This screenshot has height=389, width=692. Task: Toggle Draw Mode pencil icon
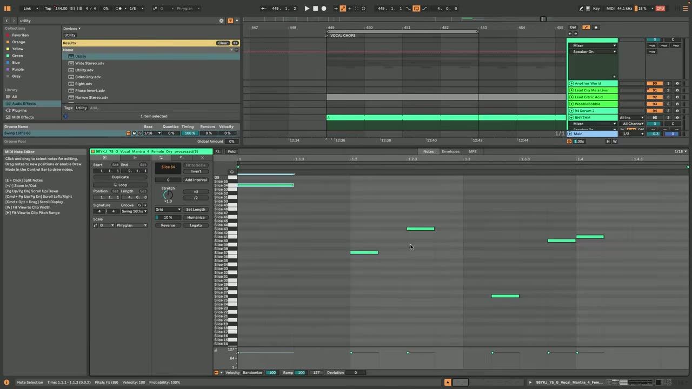[581, 8]
